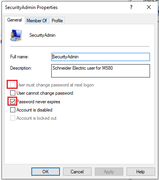Click the 'SecurityAdmin Properties' title bar text

click(x=31, y=7)
